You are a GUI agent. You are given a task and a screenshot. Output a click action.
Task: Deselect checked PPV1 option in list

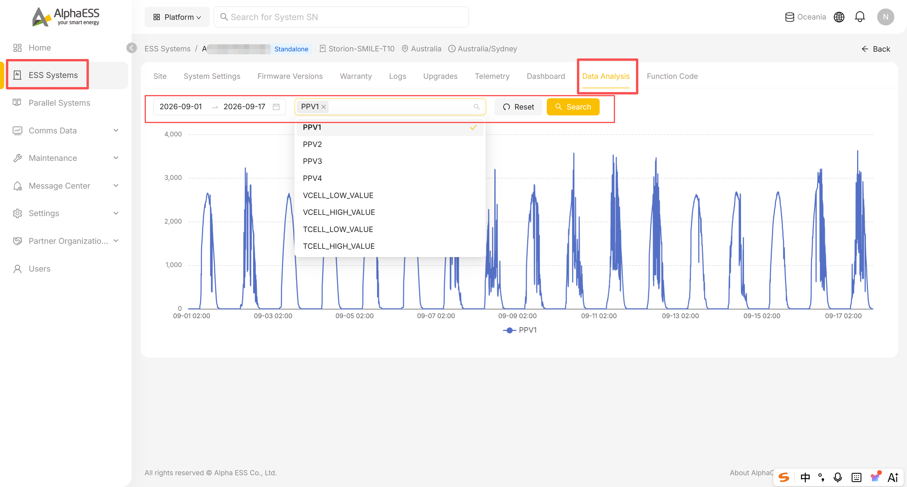390,128
